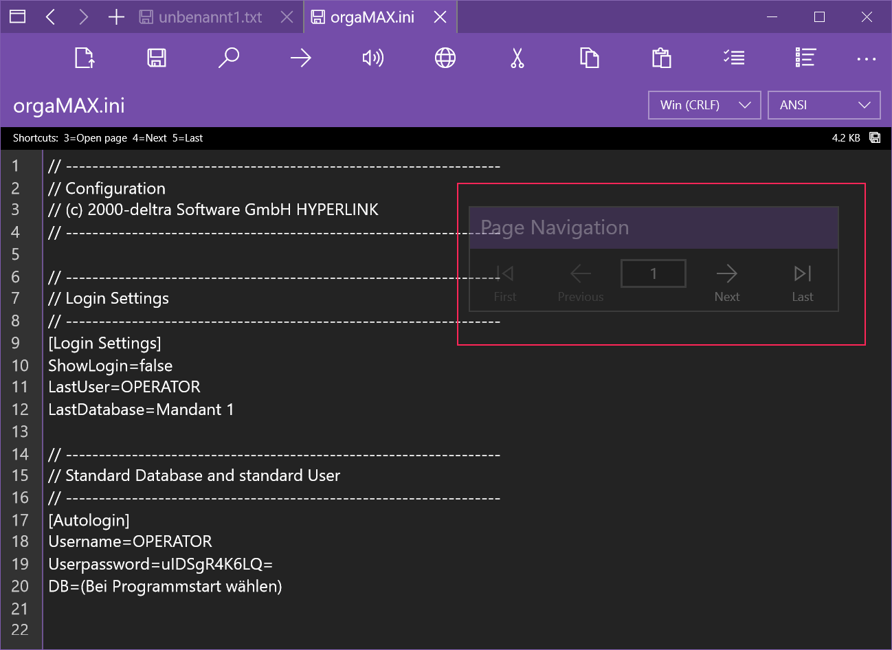892x650 pixels.
Task: Click the "5=Last" shortcut hint
Action: tap(188, 138)
